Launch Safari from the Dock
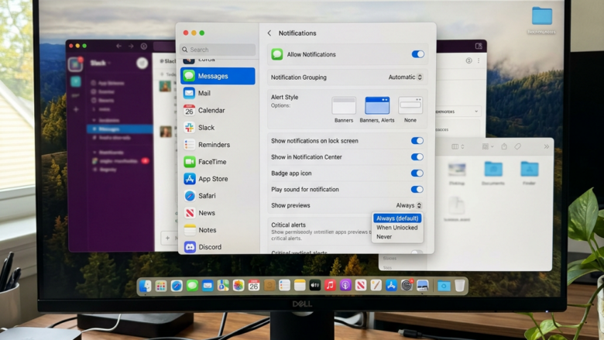 (x=177, y=286)
